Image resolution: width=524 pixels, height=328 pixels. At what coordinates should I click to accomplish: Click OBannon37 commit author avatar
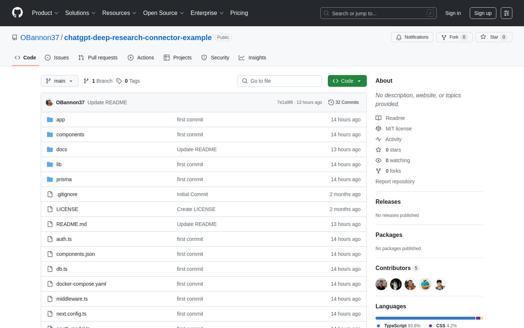(x=49, y=102)
